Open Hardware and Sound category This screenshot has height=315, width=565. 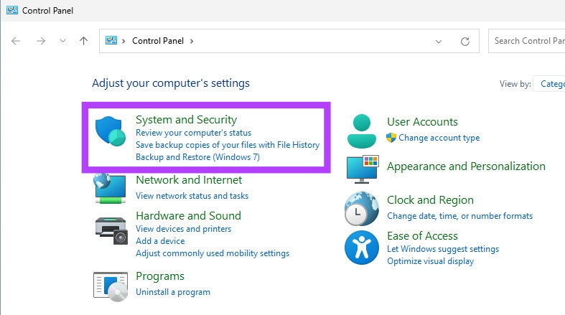point(189,216)
